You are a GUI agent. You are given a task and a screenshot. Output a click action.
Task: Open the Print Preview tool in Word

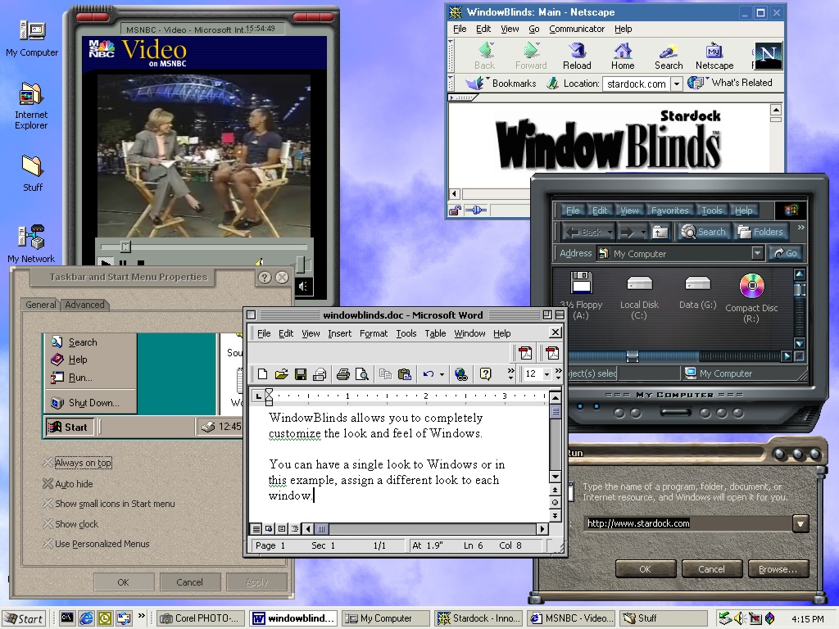tap(363, 374)
